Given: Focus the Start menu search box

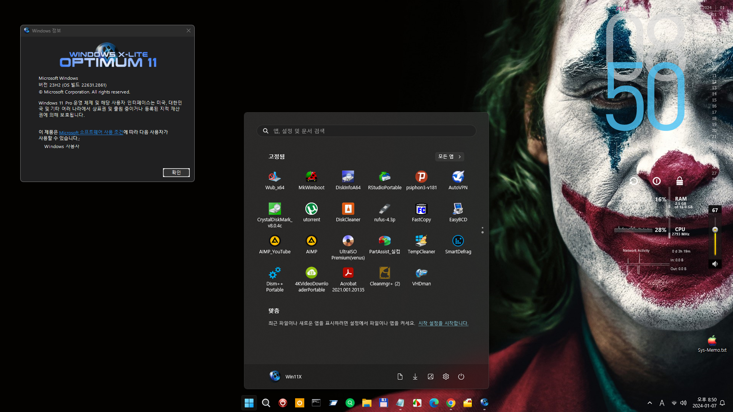Looking at the screenshot, I should [366, 131].
